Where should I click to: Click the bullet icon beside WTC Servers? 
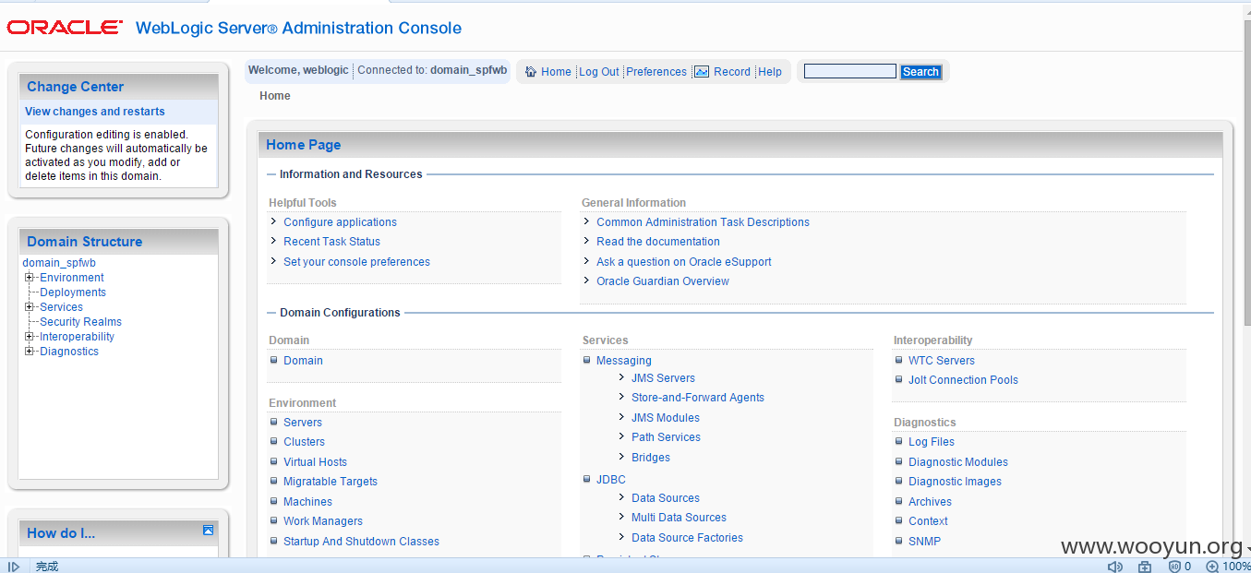pyautogui.click(x=899, y=360)
